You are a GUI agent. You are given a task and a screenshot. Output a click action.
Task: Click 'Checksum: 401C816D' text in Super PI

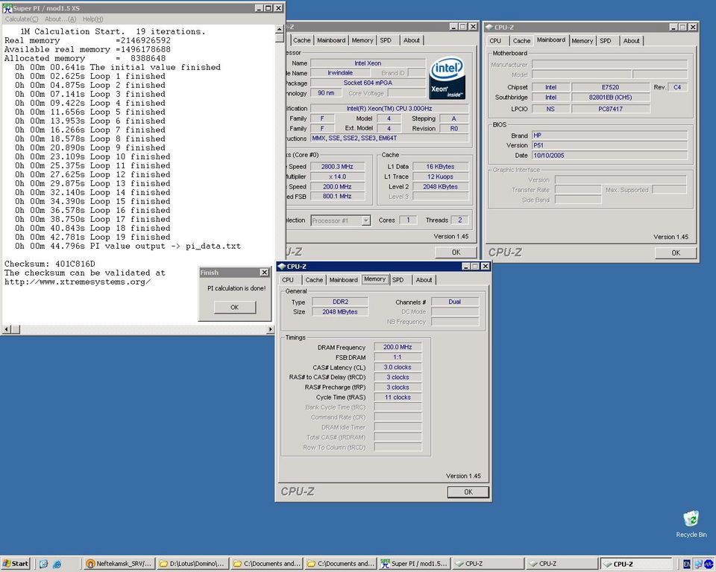(50, 264)
